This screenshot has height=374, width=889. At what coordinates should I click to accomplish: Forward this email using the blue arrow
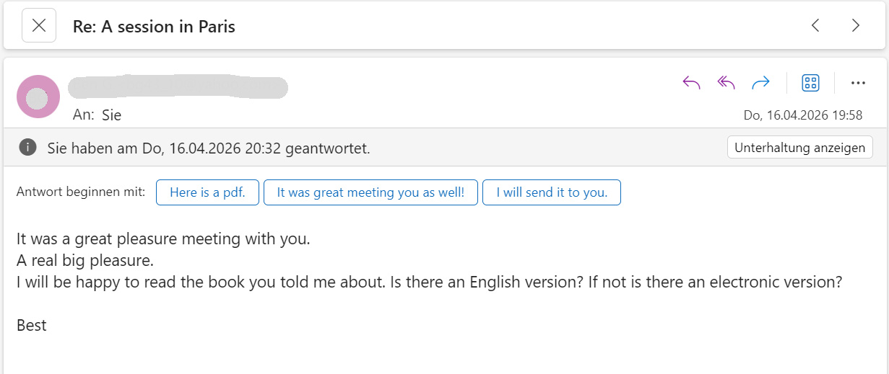760,83
